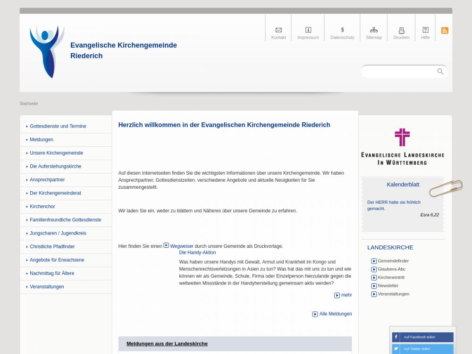Open the Hilfe question mark icon
Viewport: 472px width, 354px height.
click(425, 30)
